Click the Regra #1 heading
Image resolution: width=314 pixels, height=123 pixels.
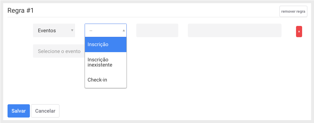[x=21, y=11]
